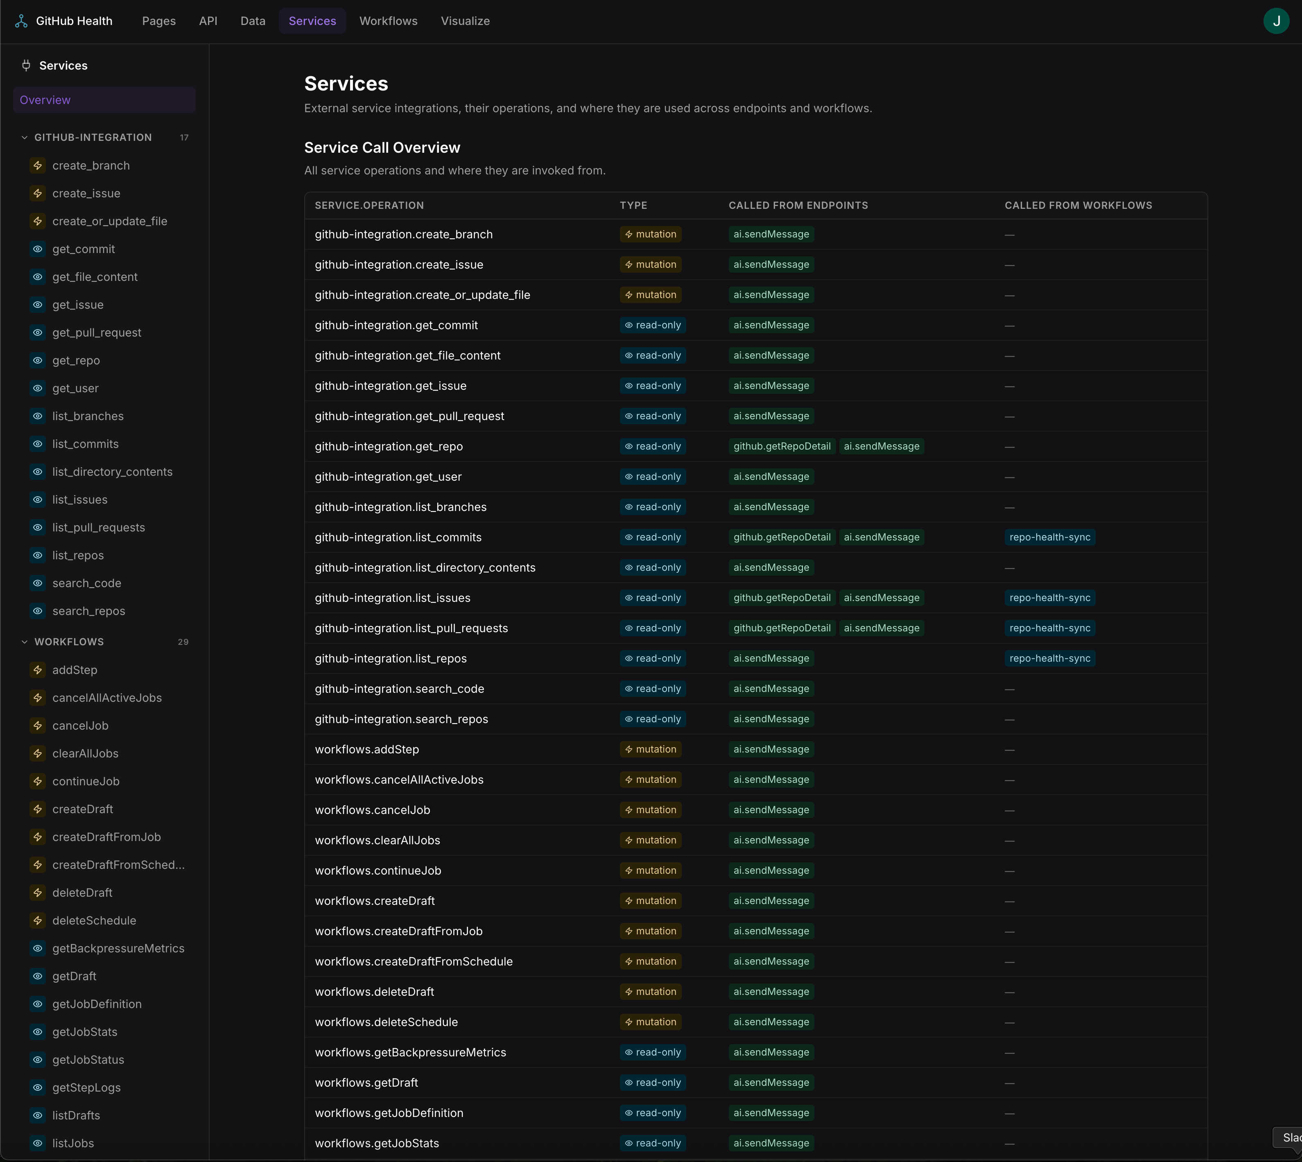The image size is (1302, 1162).
Task: Click repo-health-sync badge in list_issues row
Action: coord(1050,598)
